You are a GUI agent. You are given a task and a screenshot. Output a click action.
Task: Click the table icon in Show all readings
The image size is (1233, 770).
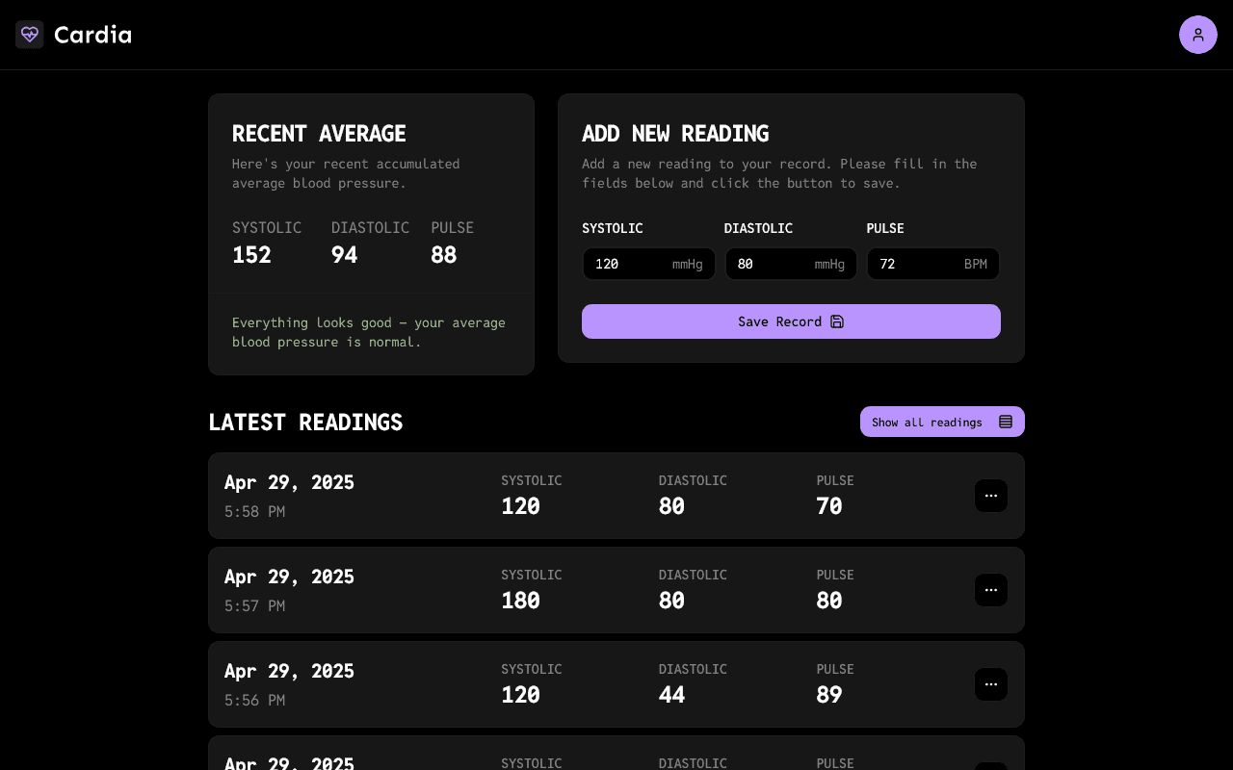[x=1006, y=422]
